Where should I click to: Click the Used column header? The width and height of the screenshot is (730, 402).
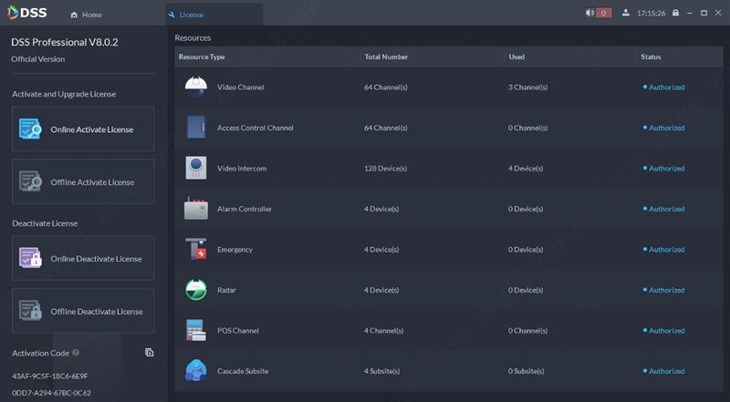click(516, 57)
